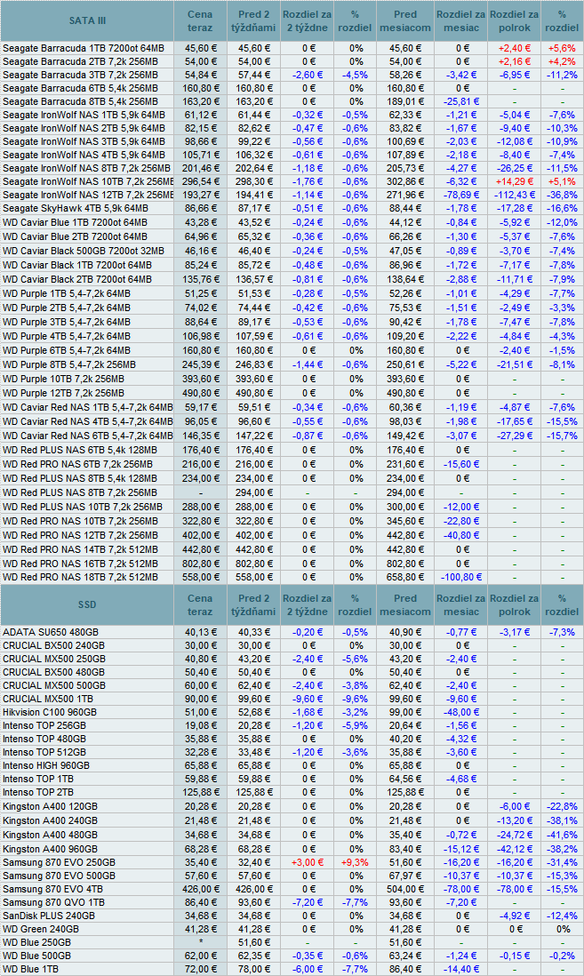Click -21,51 € in WD Purple 8TB row

[515, 364]
